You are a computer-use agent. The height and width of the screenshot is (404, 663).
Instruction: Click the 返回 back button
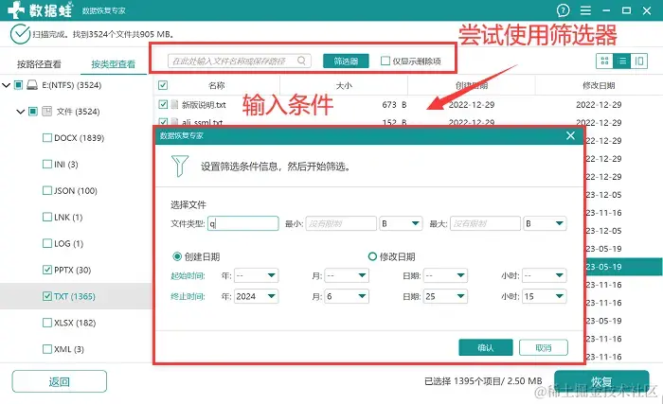59,381
